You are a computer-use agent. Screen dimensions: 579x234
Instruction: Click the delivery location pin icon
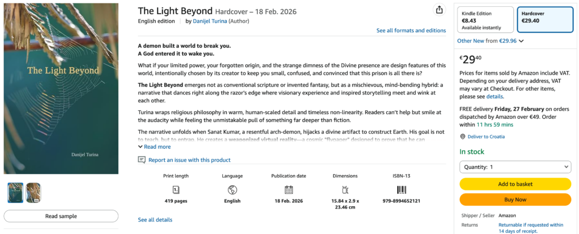pyautogui.click(x=463, y=137)
